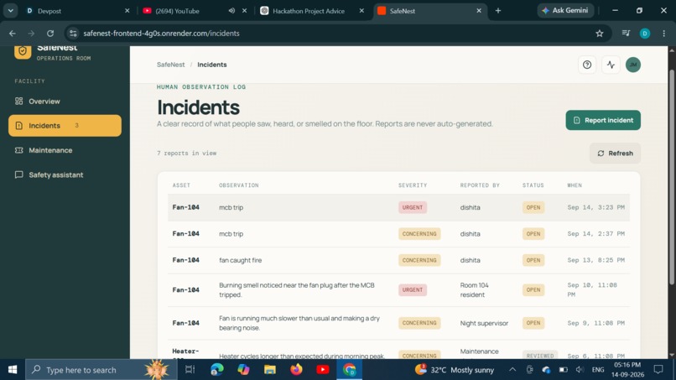The height and width of the screenshot is (380, 676).
Task: Click the CONCERNING badge on the 2:37 PM row
Action: click(x=419, y=234)
